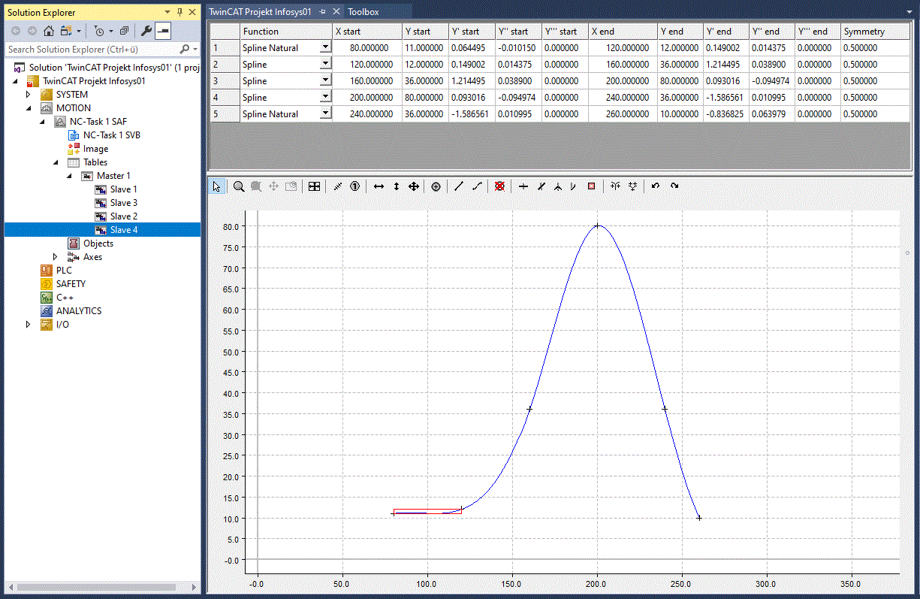Select Slave 1 in the tree
The image size is (920, 599).
point(123,189)
